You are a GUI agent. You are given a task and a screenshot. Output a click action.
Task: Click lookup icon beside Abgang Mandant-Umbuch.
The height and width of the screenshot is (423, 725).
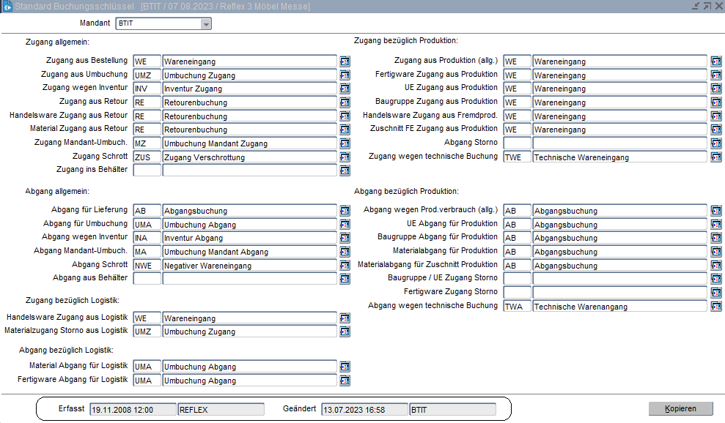(x=345, y=252)
